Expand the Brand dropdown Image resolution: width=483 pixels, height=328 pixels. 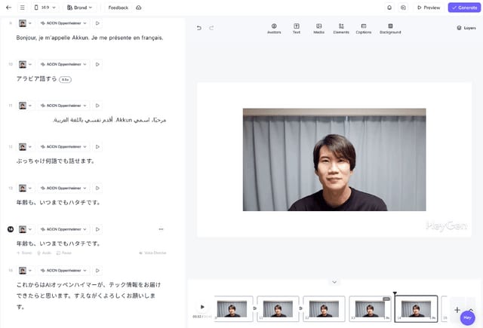80,8
